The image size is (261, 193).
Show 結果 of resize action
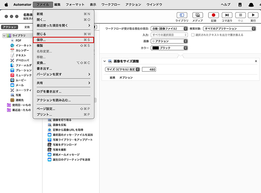[113, 77]
